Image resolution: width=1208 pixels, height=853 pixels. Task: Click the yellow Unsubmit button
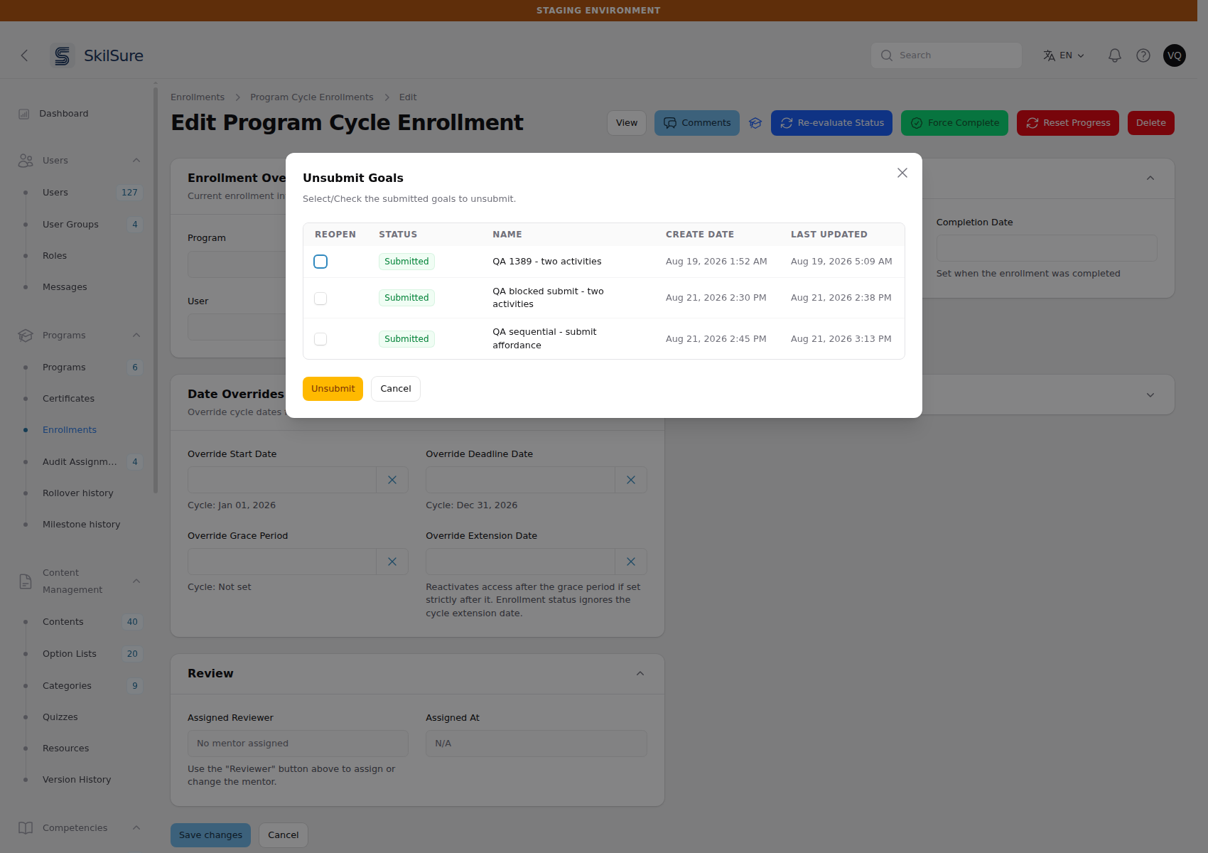pos(333,389)
